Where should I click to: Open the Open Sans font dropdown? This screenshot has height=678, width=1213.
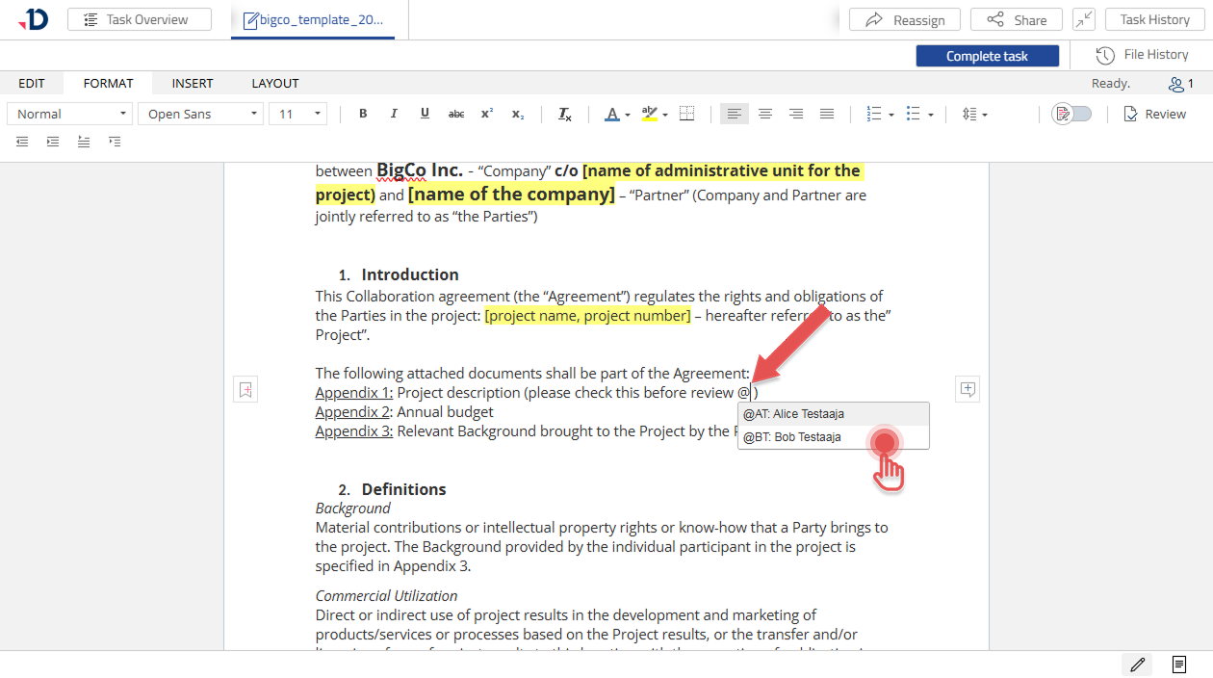(x=200, y=114)
